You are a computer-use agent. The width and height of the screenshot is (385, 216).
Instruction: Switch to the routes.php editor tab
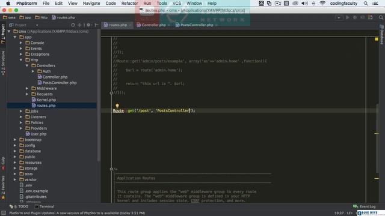pos(118,25)
